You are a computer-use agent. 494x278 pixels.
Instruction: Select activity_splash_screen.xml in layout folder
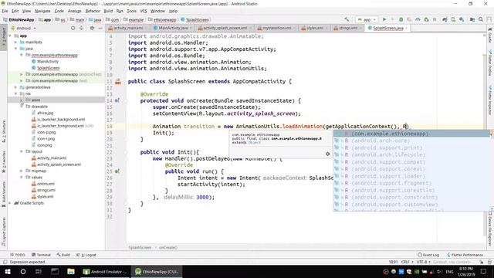(59, 164)
